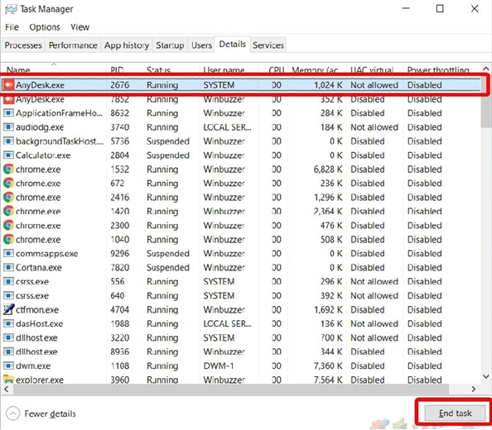Click the dwm.exe process icon
The width and height of the screenshot is (492, 430).
(9, 365)
